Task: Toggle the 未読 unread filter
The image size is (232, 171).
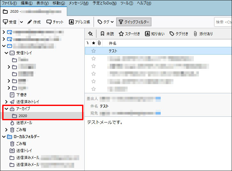Action: pos(107,34)
